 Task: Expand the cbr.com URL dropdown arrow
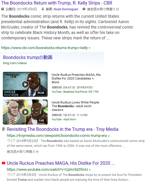(90, 48)
